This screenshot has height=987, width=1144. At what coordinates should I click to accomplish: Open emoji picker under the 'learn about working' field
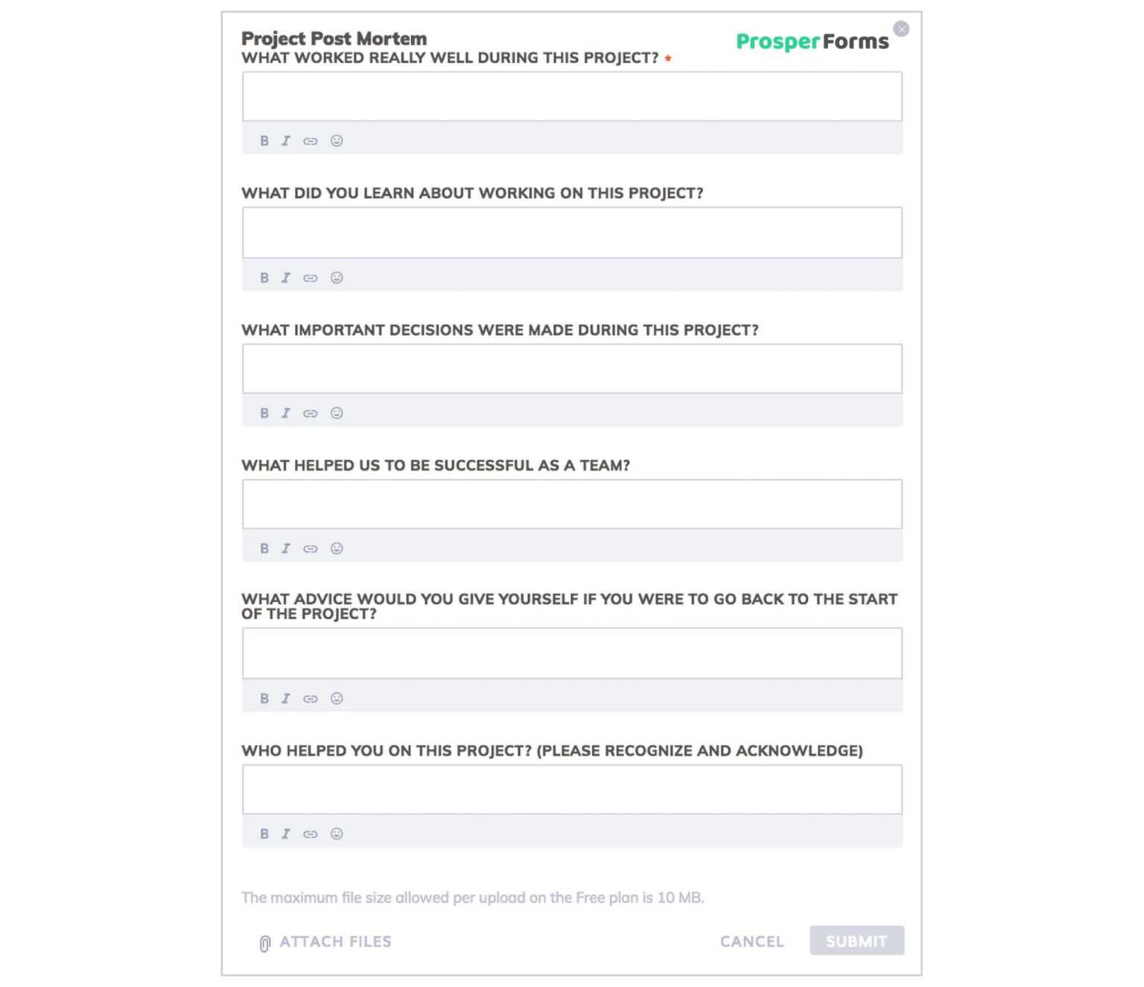(337, 277)
